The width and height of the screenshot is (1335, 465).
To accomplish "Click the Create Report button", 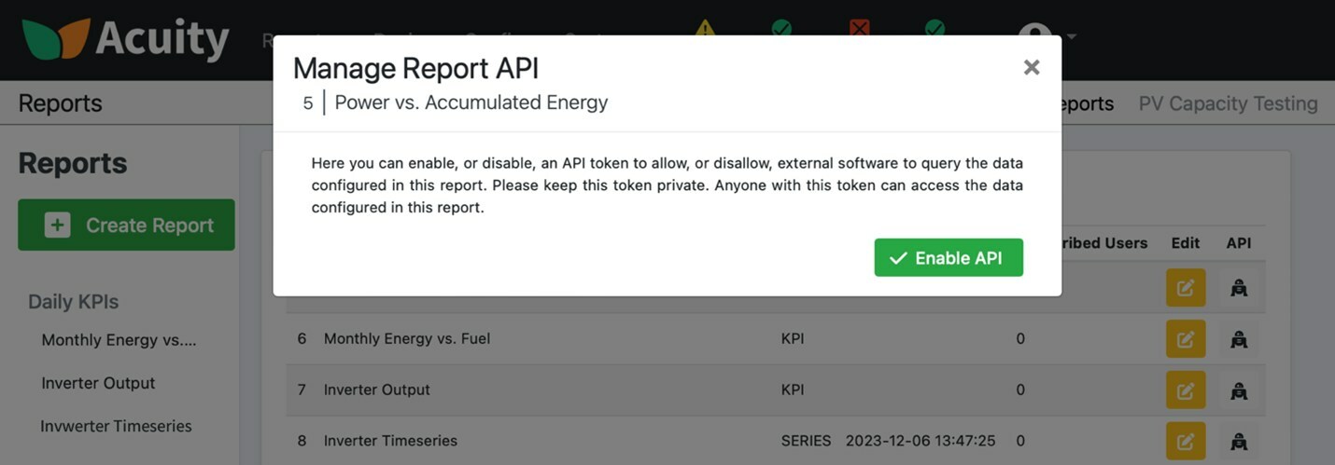I will coord(126,225).
